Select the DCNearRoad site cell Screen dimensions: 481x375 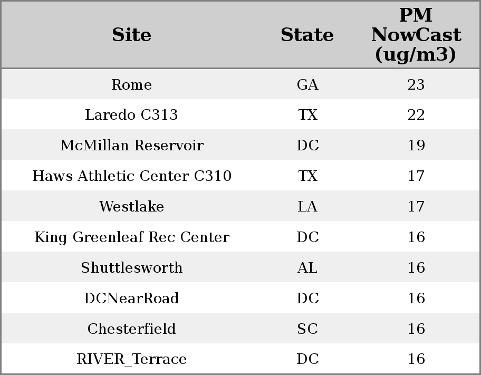131,298
